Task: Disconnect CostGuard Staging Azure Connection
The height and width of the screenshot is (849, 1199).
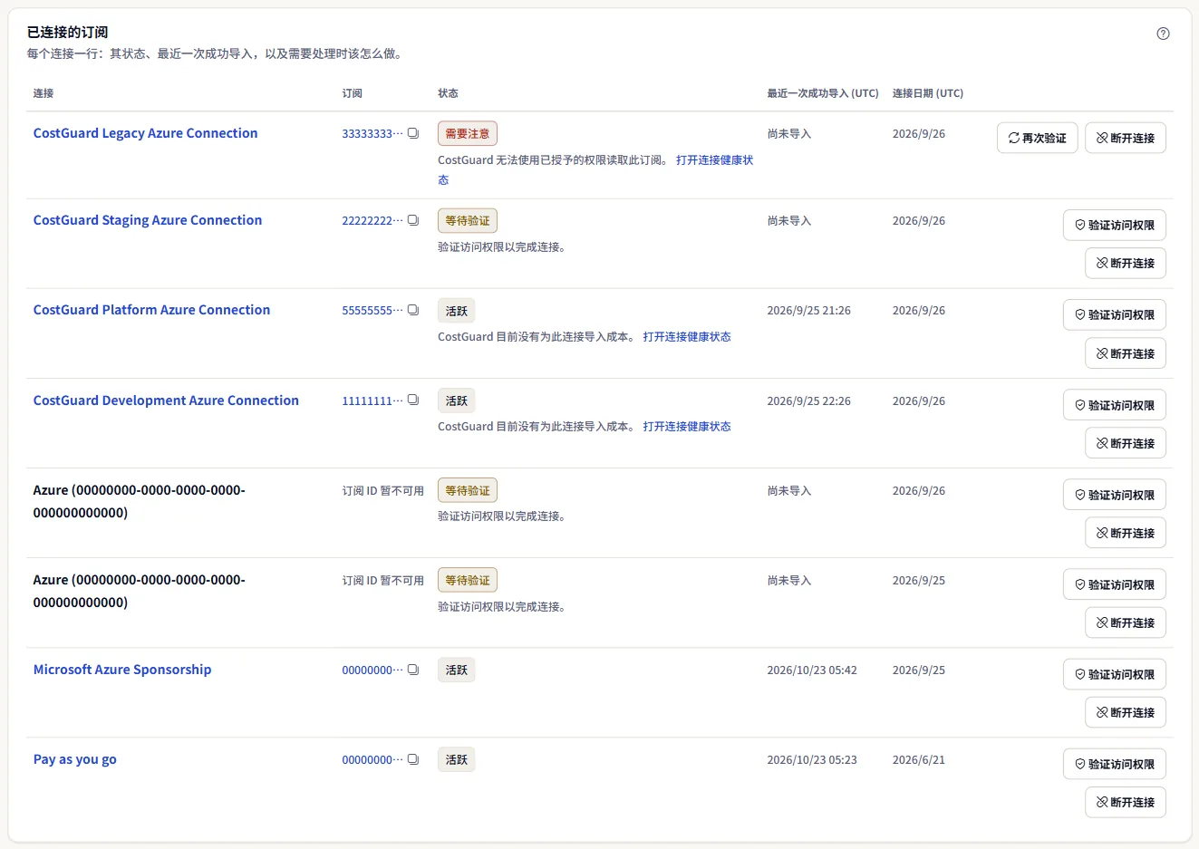Action: point(1125,263)
